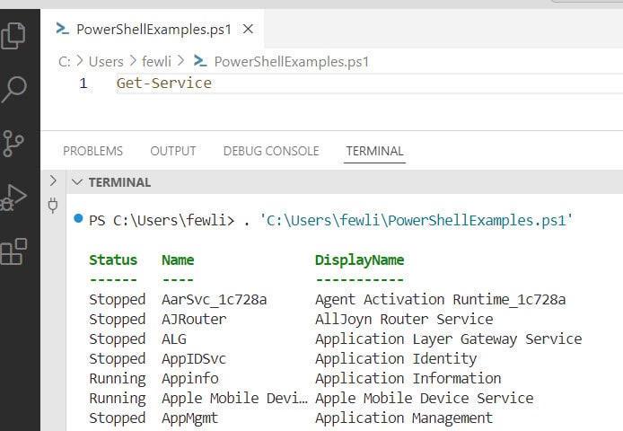Click the PowerShell icon in breadcrumb

coord(200,61)
